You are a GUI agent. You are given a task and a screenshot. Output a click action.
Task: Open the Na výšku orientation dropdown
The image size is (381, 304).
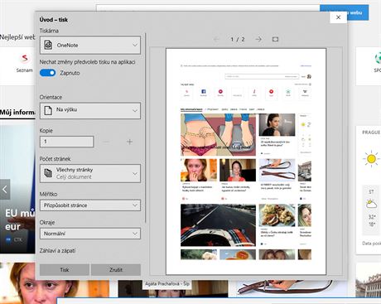click(x=90, y=110)
